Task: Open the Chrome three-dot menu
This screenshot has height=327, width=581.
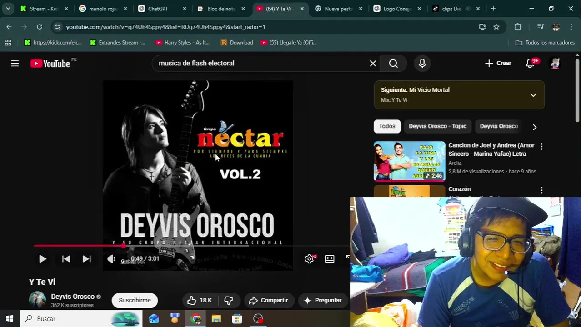Action: pos(571,27)
